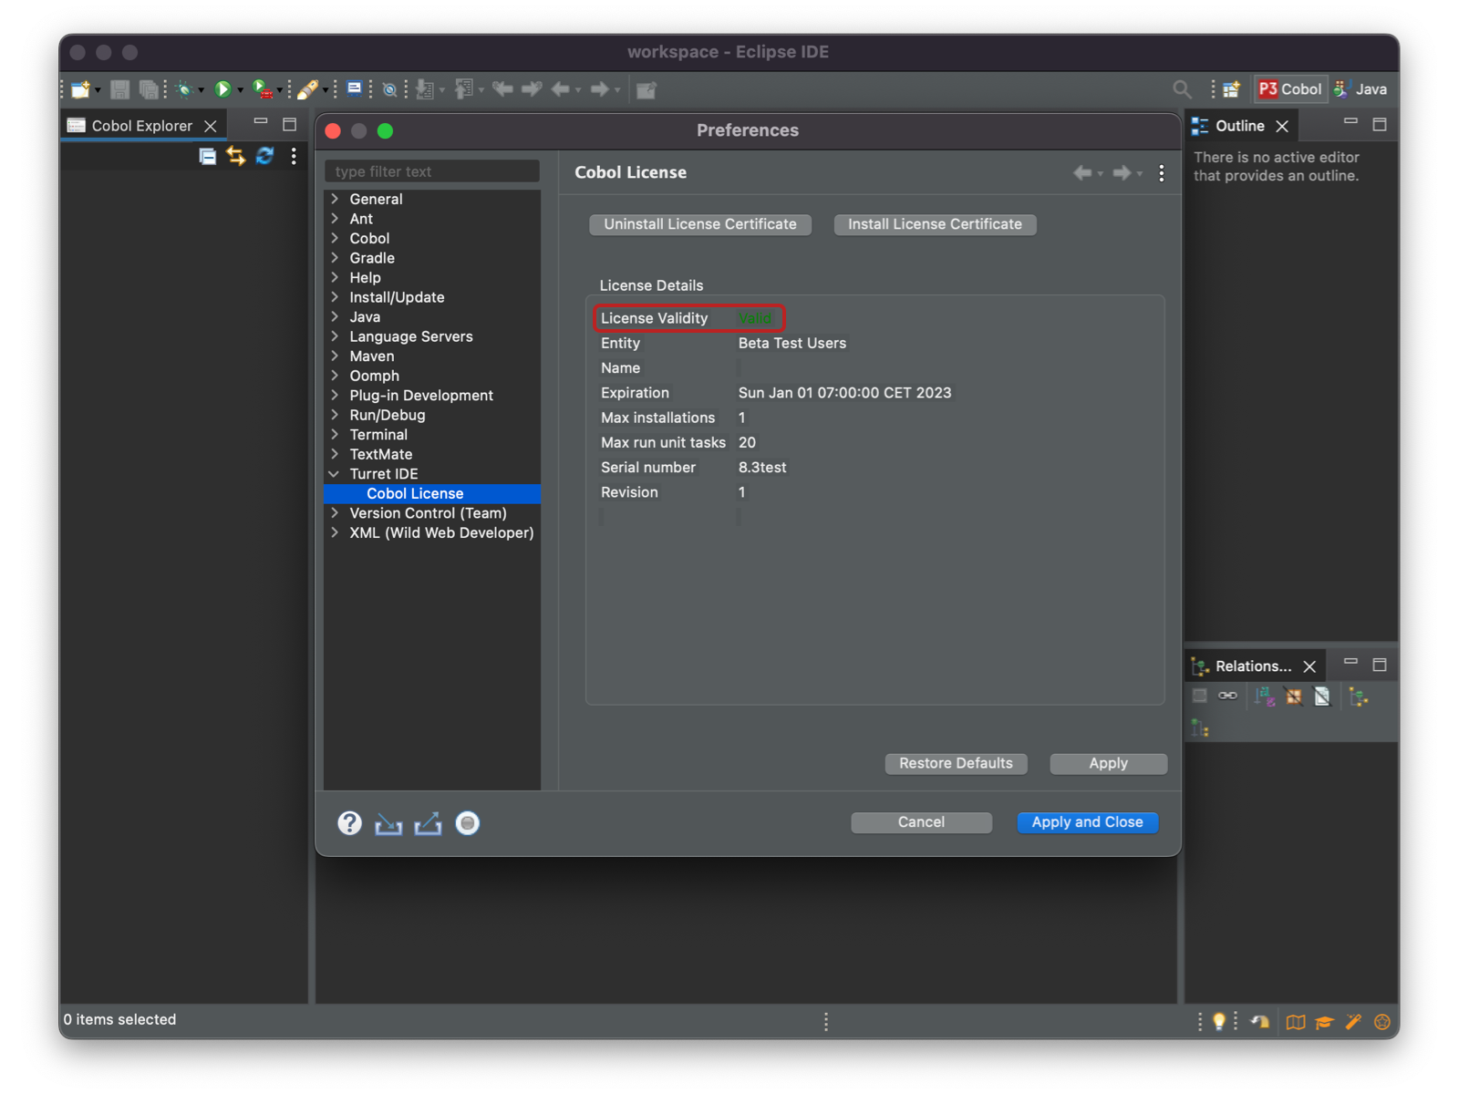
Task: Click the round record icon in Preferences
Action: (x=468, y=823)
